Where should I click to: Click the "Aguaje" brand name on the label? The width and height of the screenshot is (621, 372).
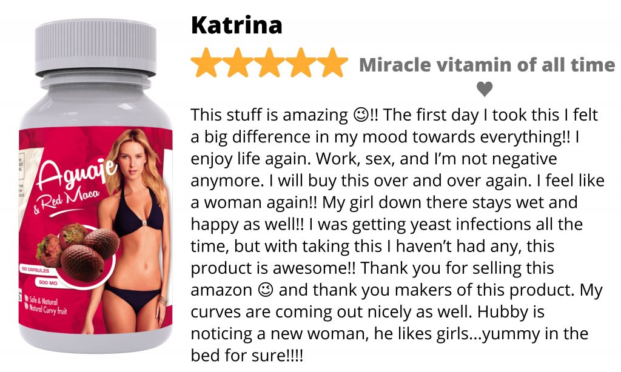[77, 173]
